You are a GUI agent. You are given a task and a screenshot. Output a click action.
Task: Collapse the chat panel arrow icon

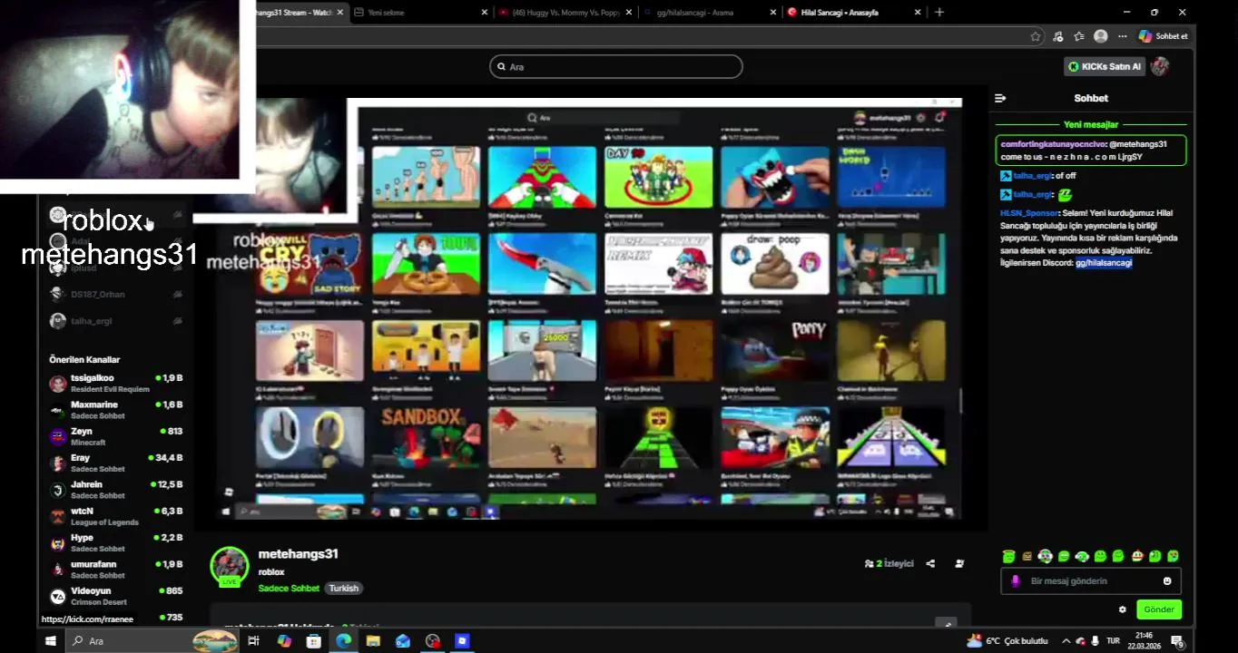tap(1000, 98)
